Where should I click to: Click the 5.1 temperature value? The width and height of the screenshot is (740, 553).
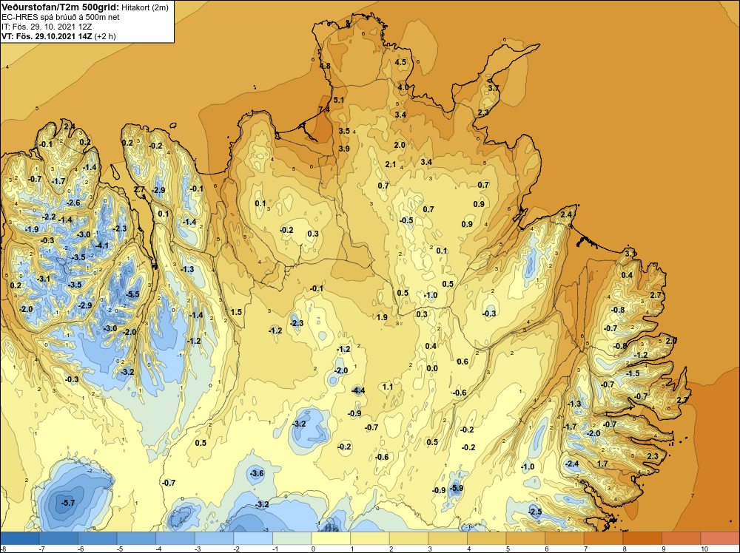[338, 100]
